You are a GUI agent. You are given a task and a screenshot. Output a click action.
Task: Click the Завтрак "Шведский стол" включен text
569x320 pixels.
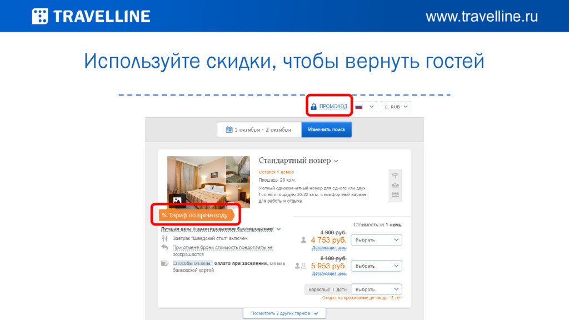point(210,238)
